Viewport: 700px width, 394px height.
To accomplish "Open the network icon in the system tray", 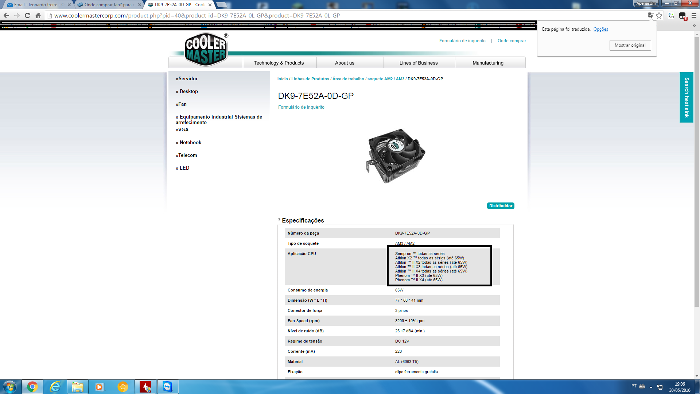I will click(660, 387).
